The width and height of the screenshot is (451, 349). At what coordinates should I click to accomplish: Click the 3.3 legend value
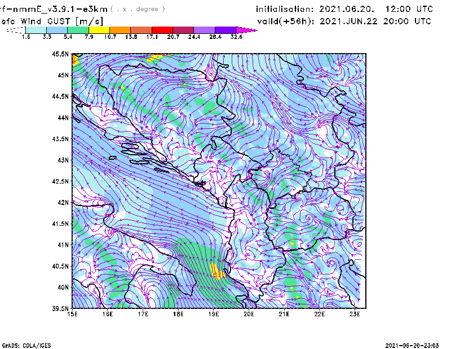47,37
